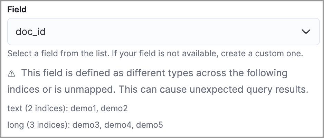Select the demo5 index name

(149, 125)
